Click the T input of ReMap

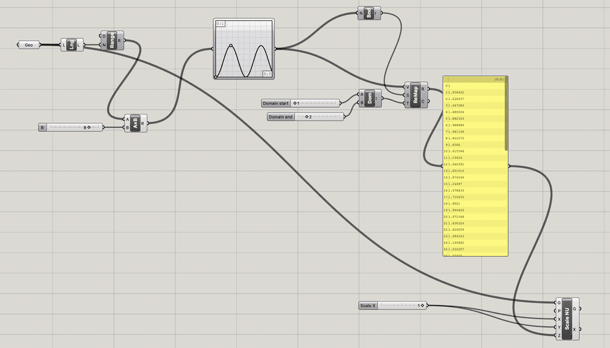[x=407, y=104]
